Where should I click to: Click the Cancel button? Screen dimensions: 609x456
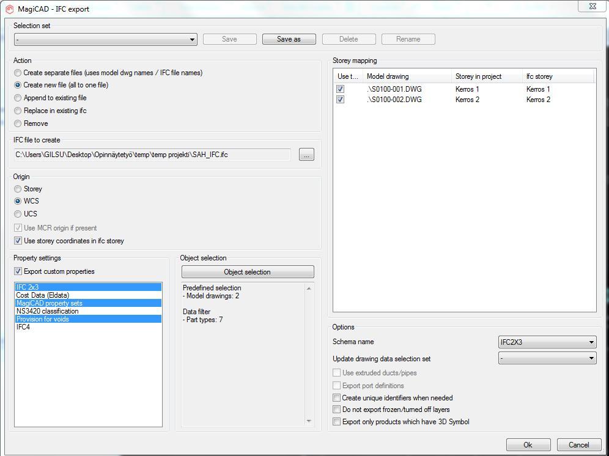(579, 445)
